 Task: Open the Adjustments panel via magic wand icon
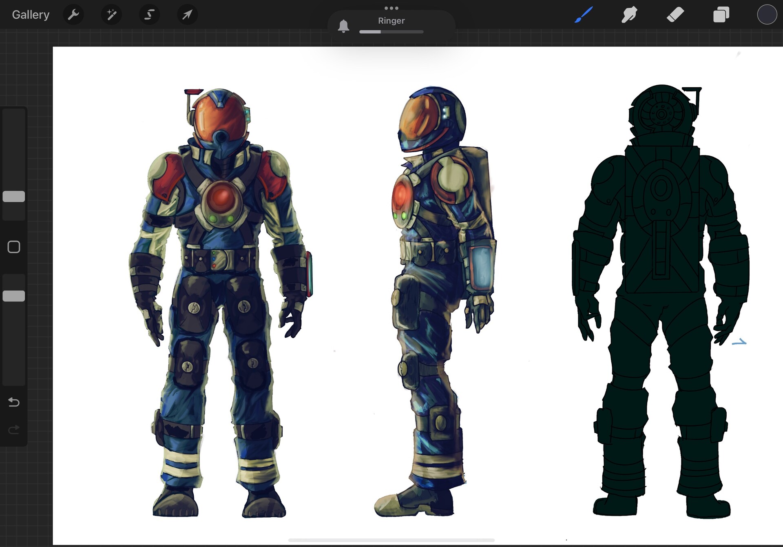111,15
